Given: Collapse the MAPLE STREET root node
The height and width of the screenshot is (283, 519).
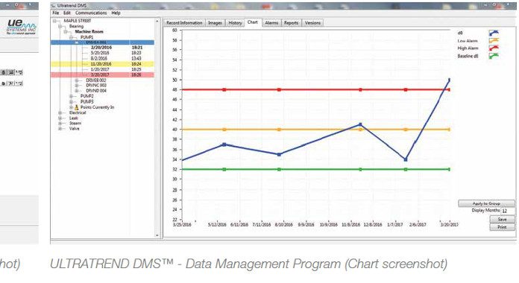Looking at the screenshot, I should pos(54,21).
